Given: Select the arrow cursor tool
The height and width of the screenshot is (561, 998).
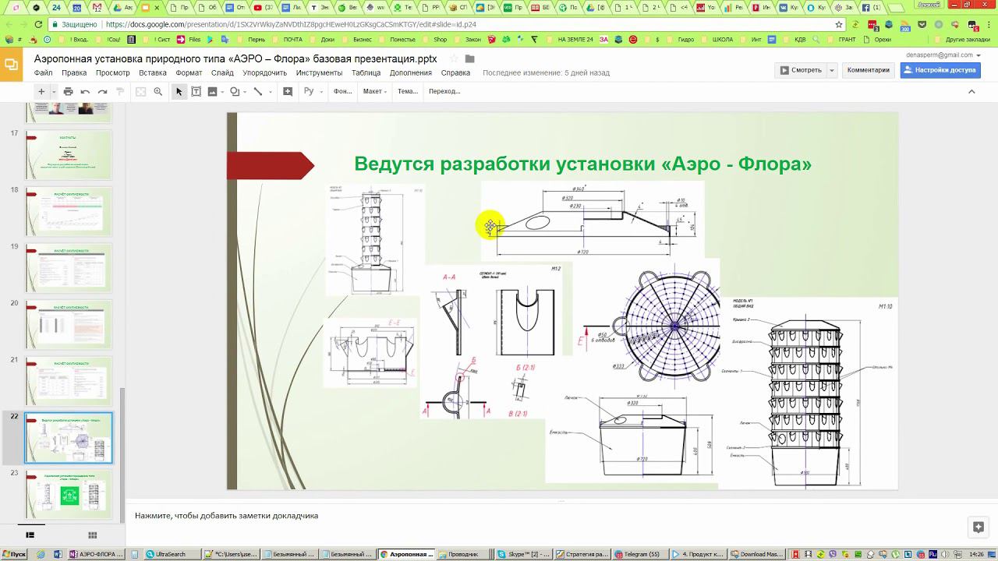Looking at the screenshot, I should (179, 92).
